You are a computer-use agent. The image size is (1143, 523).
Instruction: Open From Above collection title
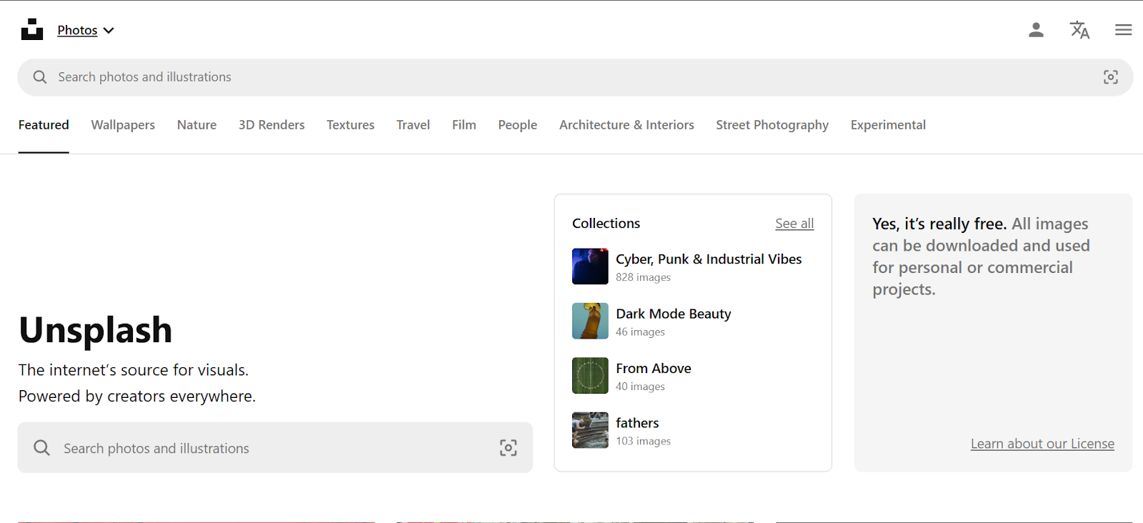pyautogui.click(x=654, y=369)
